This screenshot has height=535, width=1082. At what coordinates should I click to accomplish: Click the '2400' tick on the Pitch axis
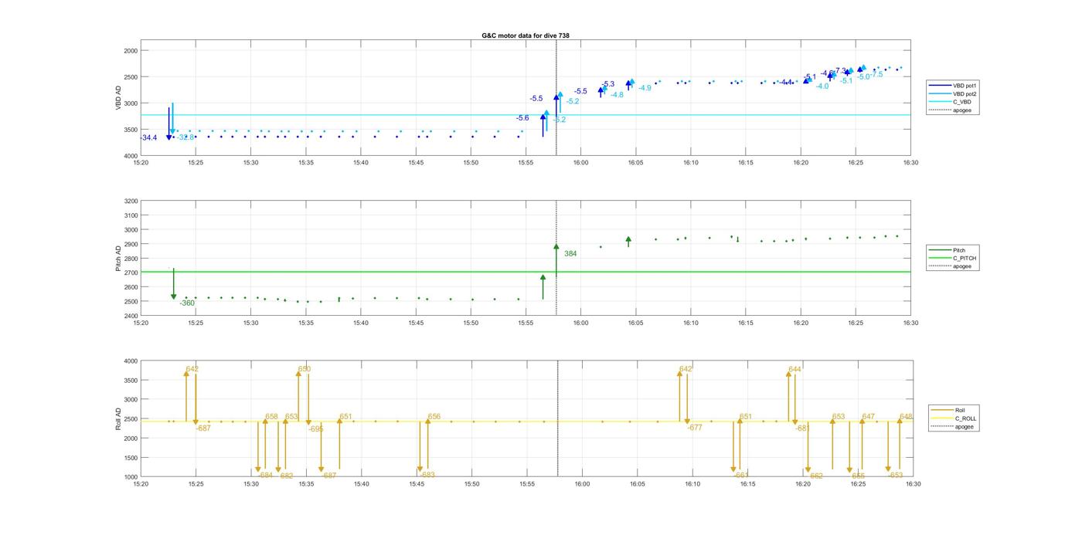tap(131, 316)
